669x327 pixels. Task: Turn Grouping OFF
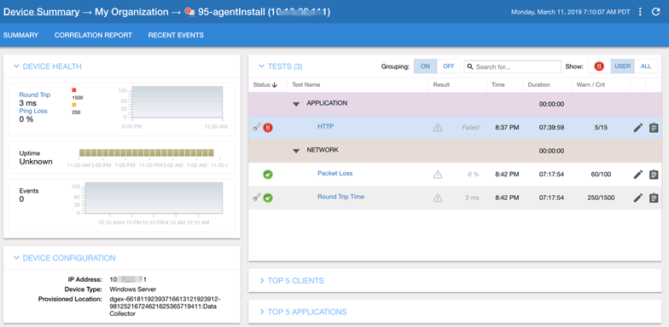coord(449,66)
